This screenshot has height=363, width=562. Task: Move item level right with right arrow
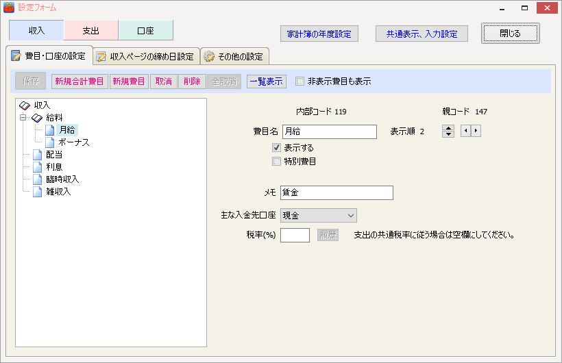tap(476, 131)
